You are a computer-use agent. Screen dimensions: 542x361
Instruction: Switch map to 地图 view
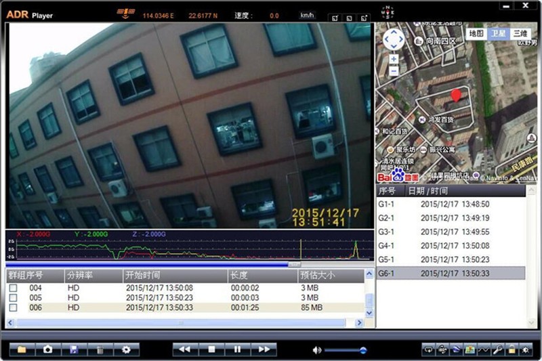[477, 33]
